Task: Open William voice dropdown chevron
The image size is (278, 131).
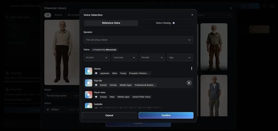Action: point(77,110)
